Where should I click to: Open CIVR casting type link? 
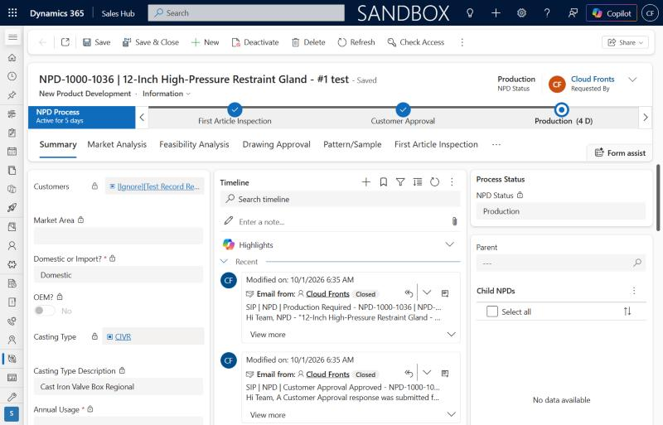(123, 336)
